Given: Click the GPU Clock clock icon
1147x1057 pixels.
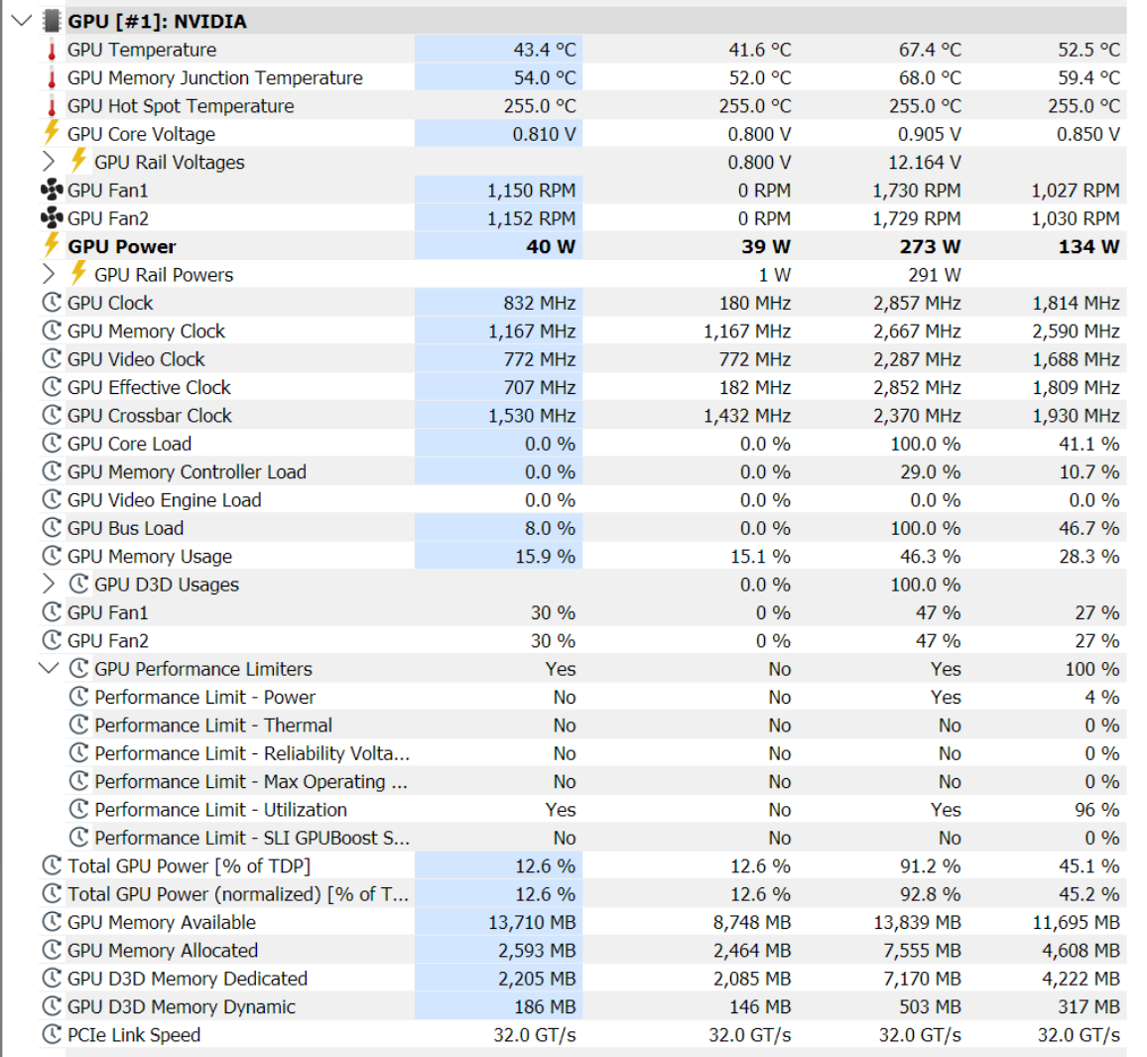Looking at the screenshot, I should tap(52, 303).
